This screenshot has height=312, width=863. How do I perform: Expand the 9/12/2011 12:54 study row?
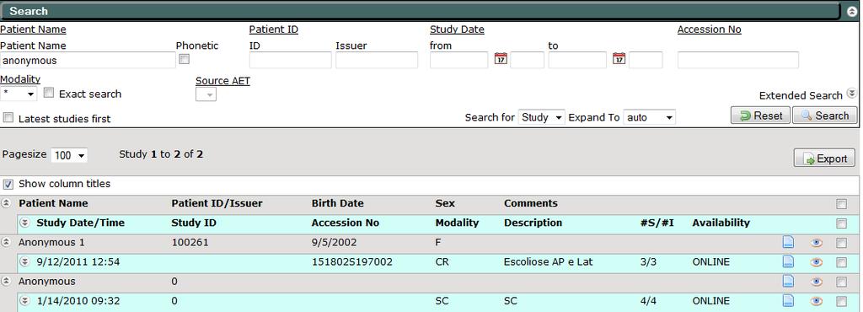click(24, 262)
